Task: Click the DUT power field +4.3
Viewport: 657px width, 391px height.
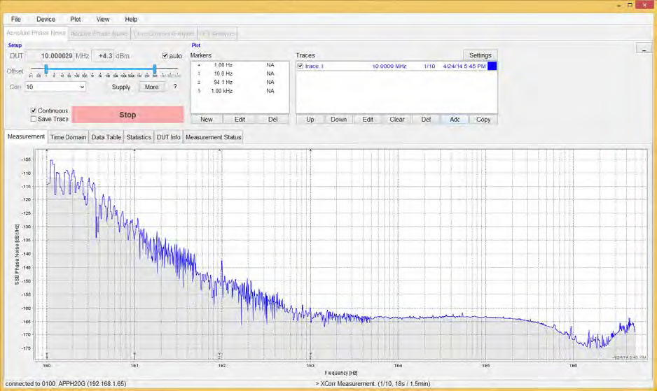Action: [x=103, y=56]
